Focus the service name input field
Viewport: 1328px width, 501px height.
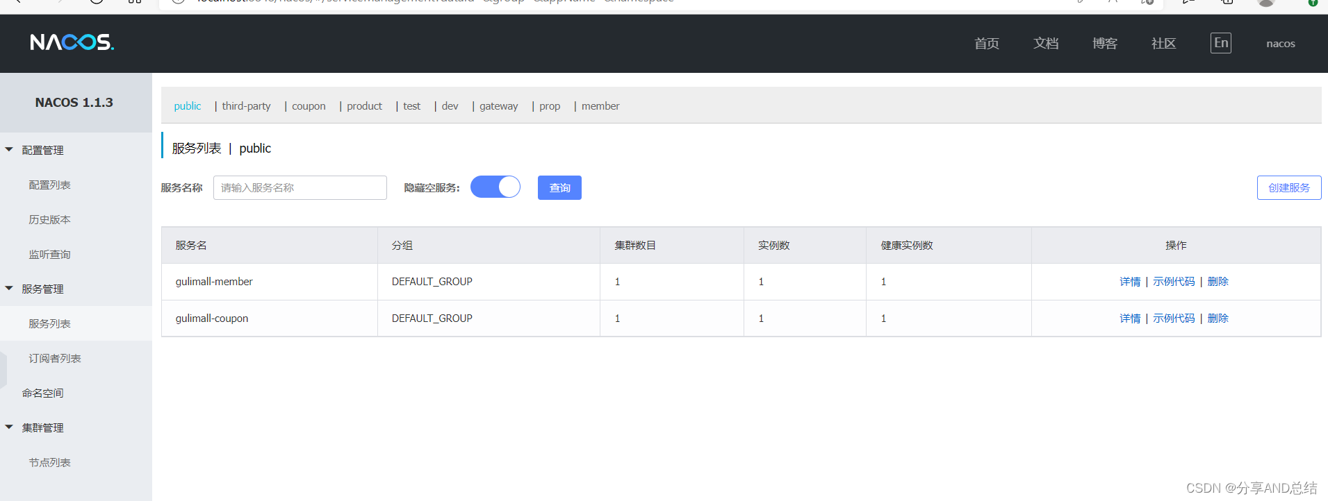pos(300,187)
